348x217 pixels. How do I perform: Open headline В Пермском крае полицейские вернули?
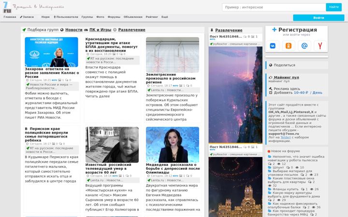tap(46, 135)
